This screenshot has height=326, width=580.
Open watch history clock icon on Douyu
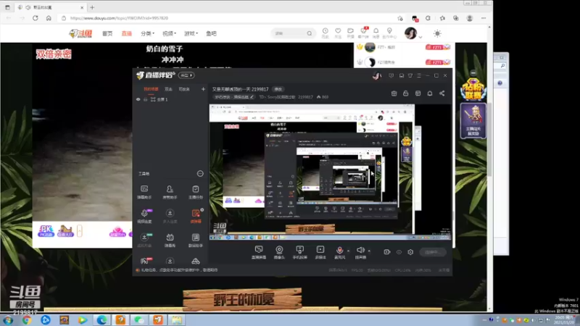click(x=325, y=33)
